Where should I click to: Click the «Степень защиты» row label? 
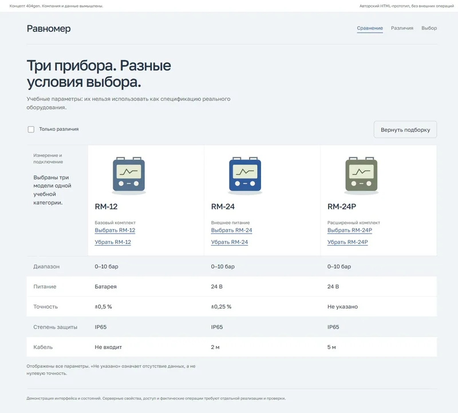click(x=55, y=327)
